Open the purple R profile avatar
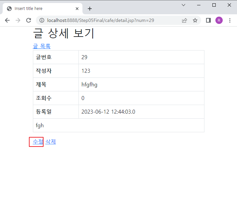Screen dimensions: 237x215 (x=219, y=20)
